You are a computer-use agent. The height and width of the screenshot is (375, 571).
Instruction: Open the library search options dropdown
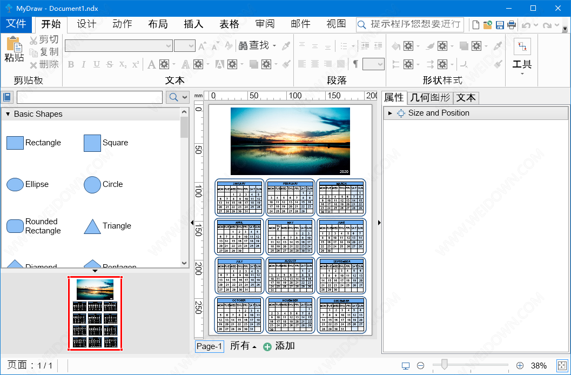pyautogui.click(x=185, y=97)
